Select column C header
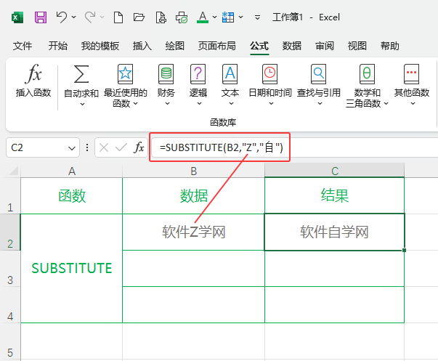 334,171
